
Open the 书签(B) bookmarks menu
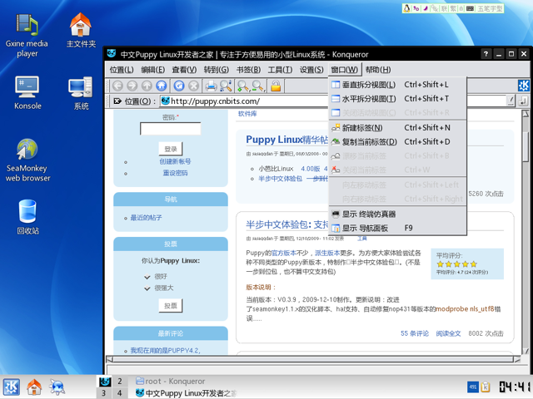click(x=248, y=70)
